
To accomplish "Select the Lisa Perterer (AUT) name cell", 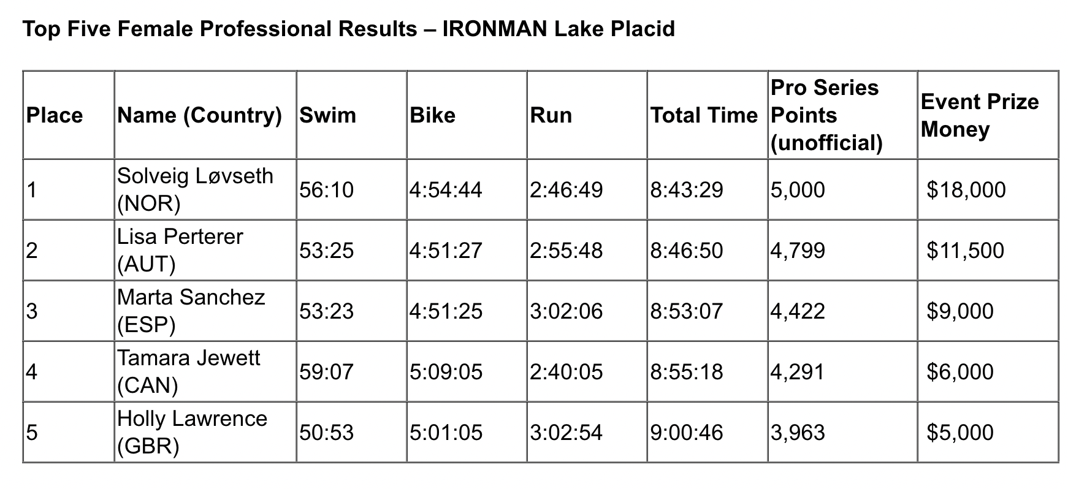I will (205, 250).
